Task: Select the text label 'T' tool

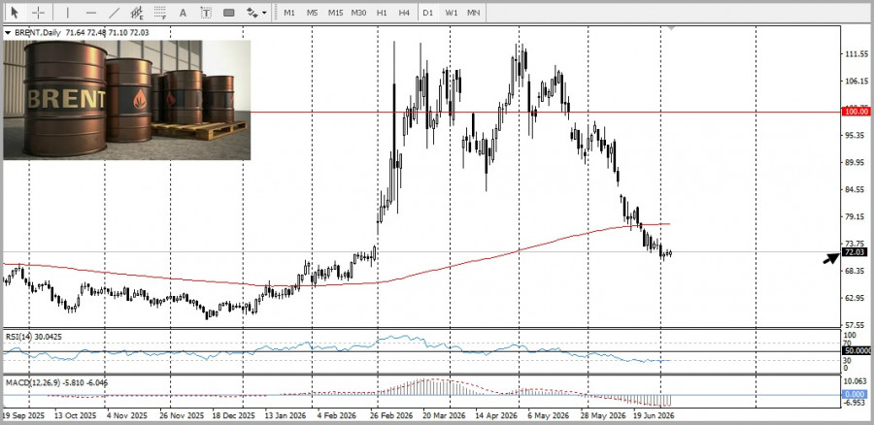Action: point(206,13)
